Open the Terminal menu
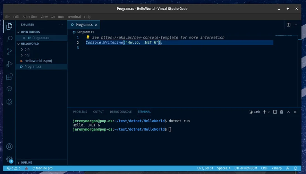This screenshot has height=174, width=306. pos(74,17)
